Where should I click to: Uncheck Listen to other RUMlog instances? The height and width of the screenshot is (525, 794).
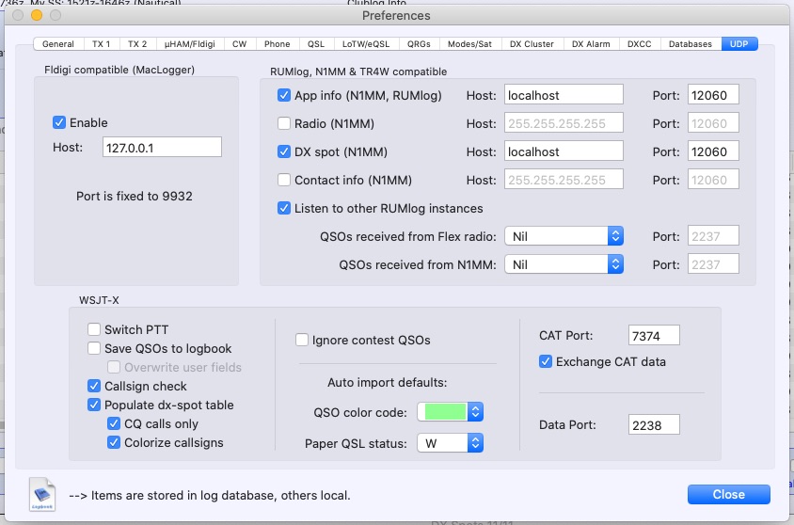[284, 208]
